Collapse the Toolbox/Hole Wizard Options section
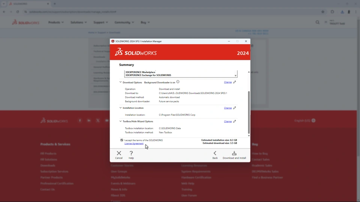Screen dimensions: 360x202 tap(120, 121)
